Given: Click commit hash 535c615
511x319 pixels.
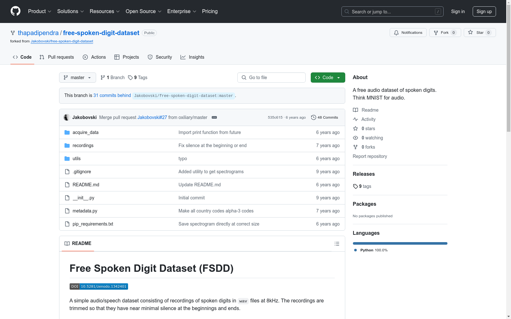Looking at the screenshot, I should pos(275,117).
